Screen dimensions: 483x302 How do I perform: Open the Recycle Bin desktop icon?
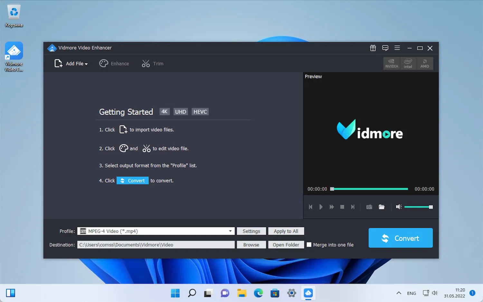(14, 16)
